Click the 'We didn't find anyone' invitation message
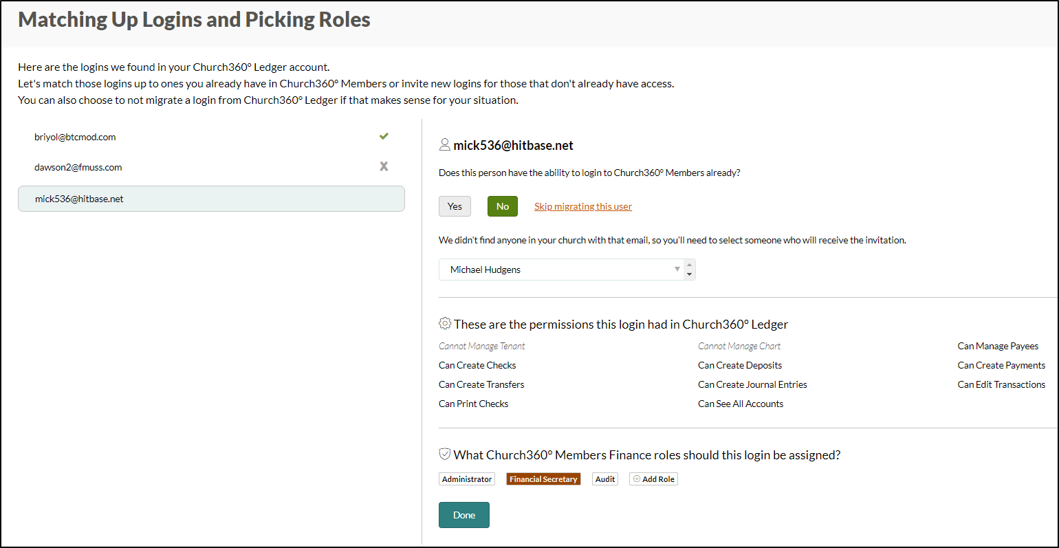Viewport: 1059px width, 548px height. tap(673, 240)
